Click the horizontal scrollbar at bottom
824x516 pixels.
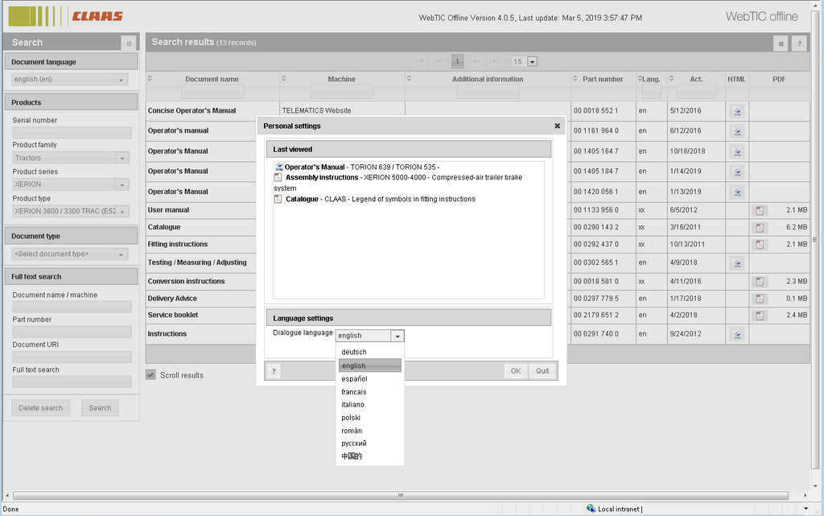pyautogui.click(x=401, y=496)
